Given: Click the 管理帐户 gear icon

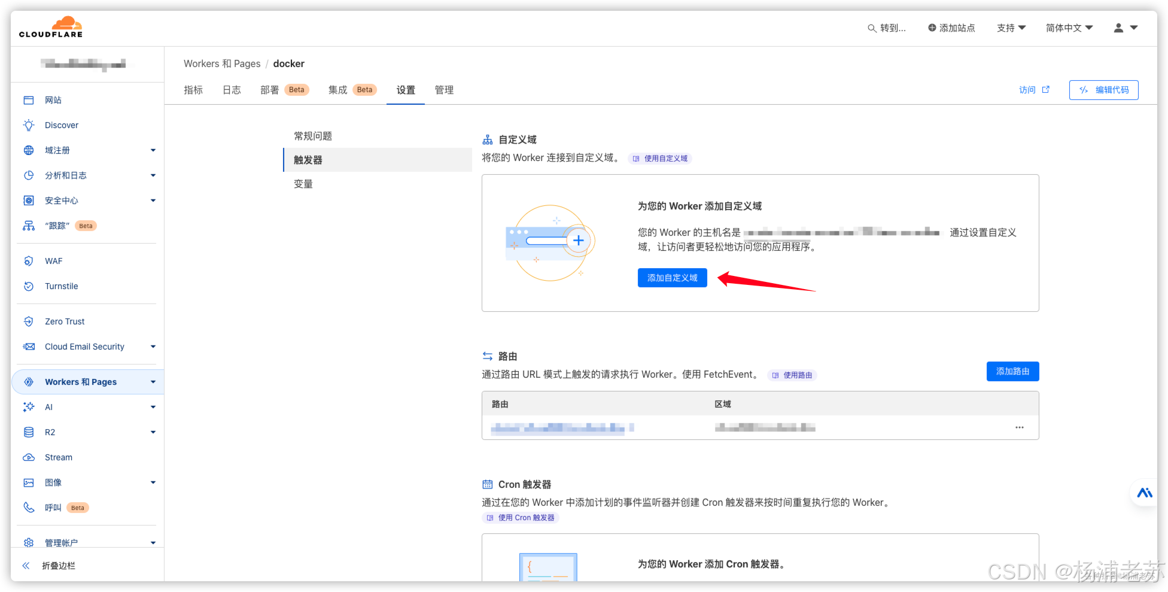Looking at the screenshot, I should 29,543.
